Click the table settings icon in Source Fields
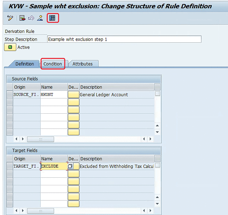The width and height of the screenshot is (228, 215). click(x=157, y=87)
